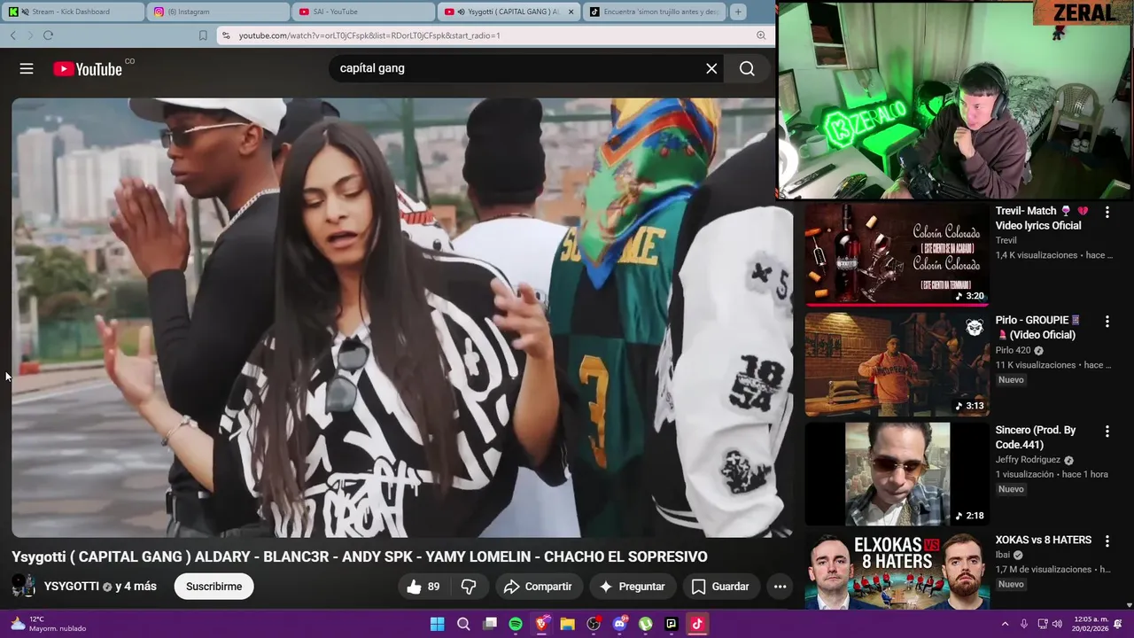
Task: Open Sincero video thumbnail
Action: point(897,473)
